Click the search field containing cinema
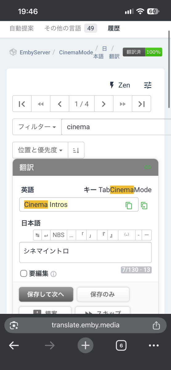The image size is (171, 370). (x=116, y=127)
